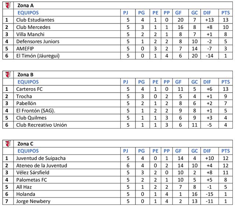The height and width of the screenshot is (207, 235).
Task: Click the Jorge Newbery team name
Action: 34,201
